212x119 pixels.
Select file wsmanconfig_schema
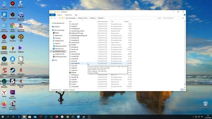(78, 31)
